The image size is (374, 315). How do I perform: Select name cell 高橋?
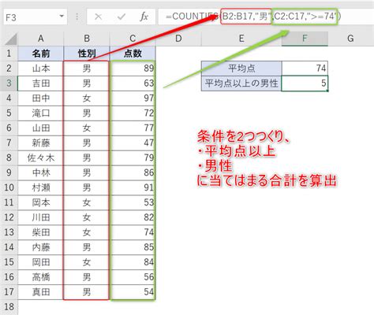pyautogui.click(x=41, y=276)
